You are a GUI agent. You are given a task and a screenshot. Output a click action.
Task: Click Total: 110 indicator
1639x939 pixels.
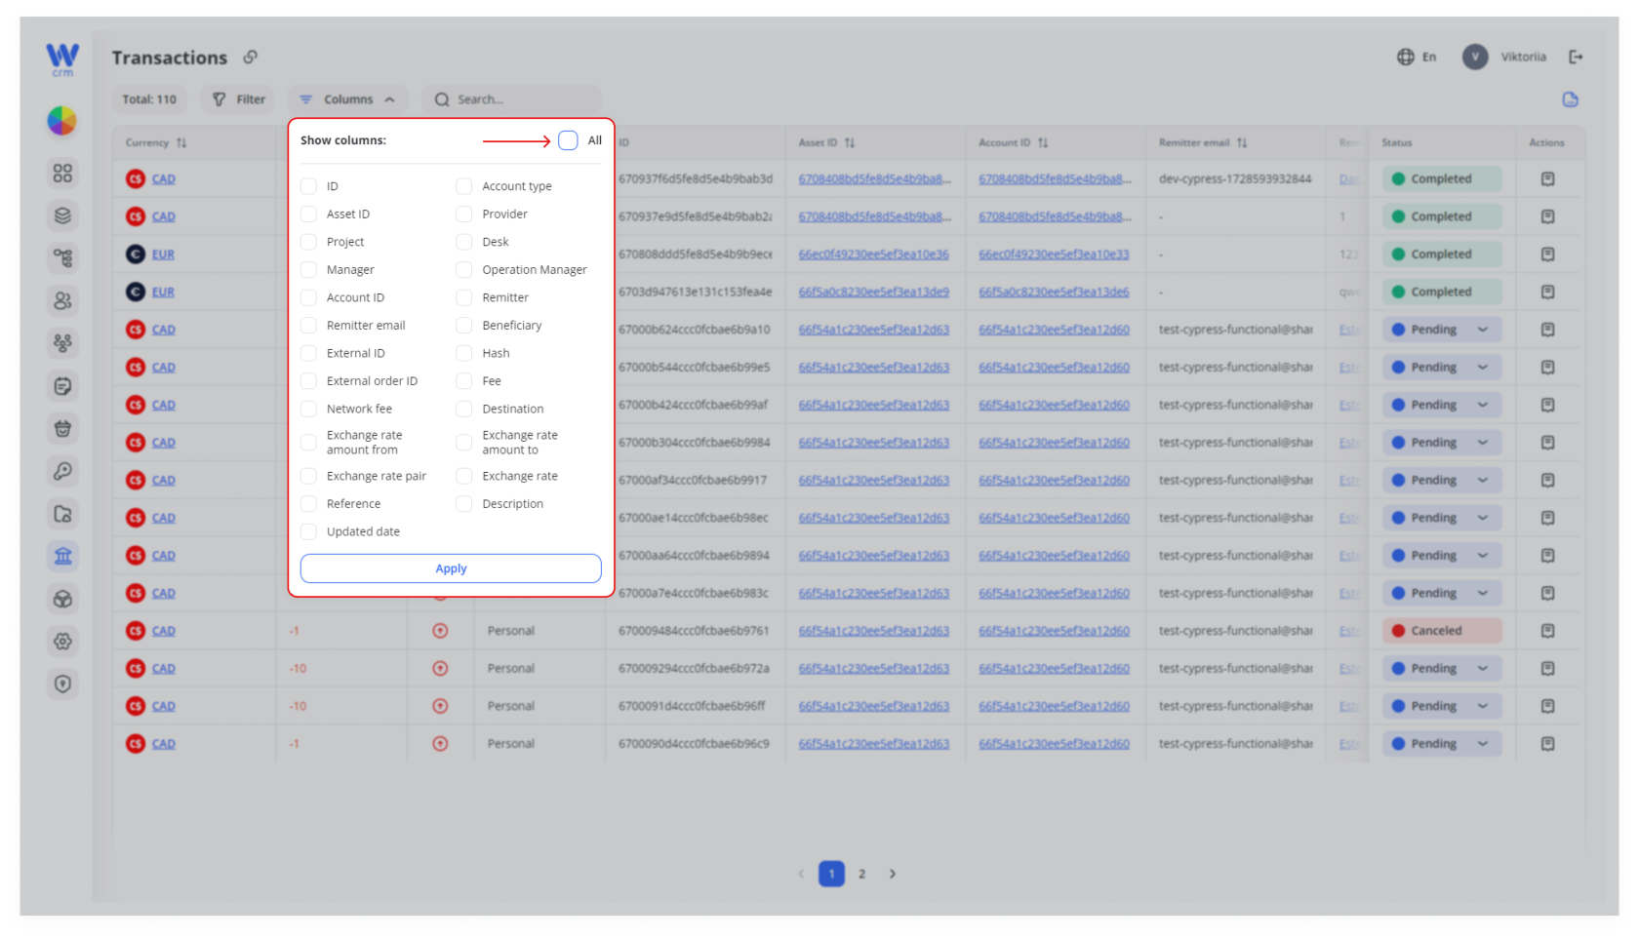click(149, 99)
